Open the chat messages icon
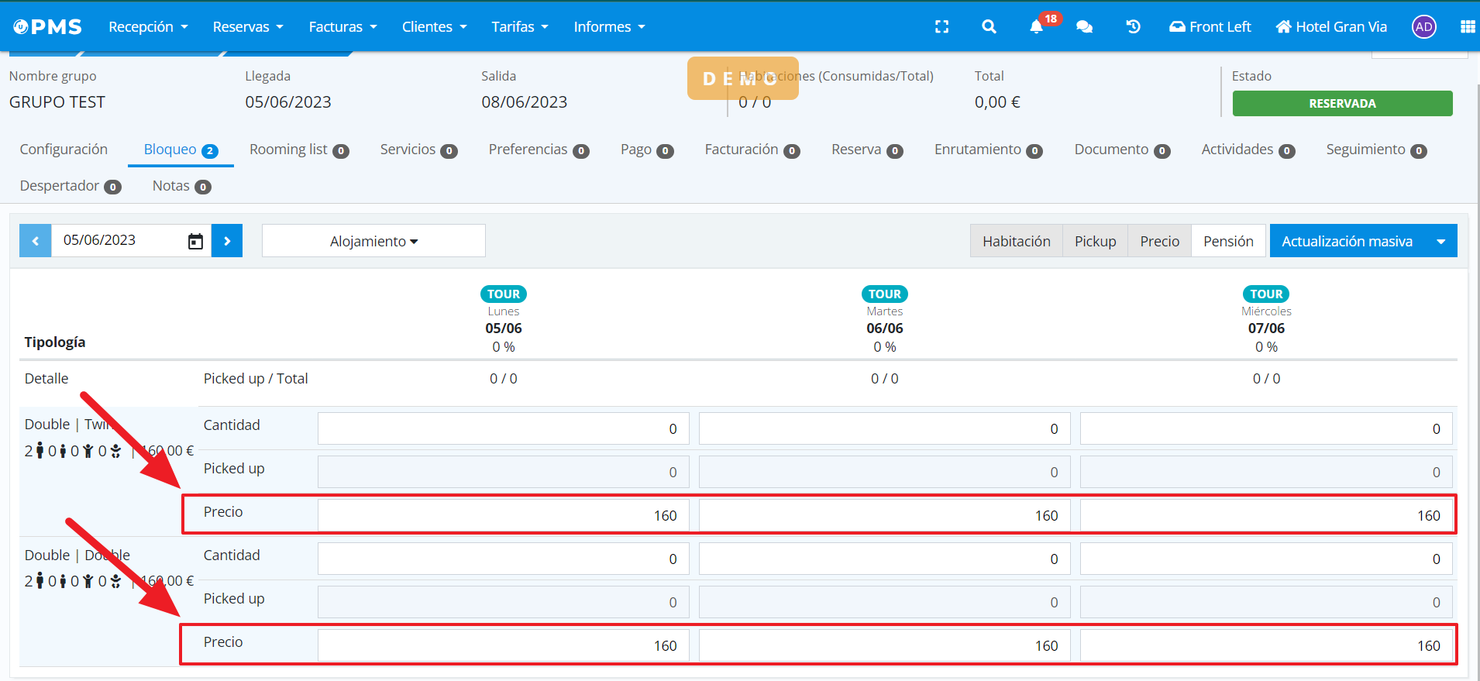 pyautogui.click(x=1084, y=27)
